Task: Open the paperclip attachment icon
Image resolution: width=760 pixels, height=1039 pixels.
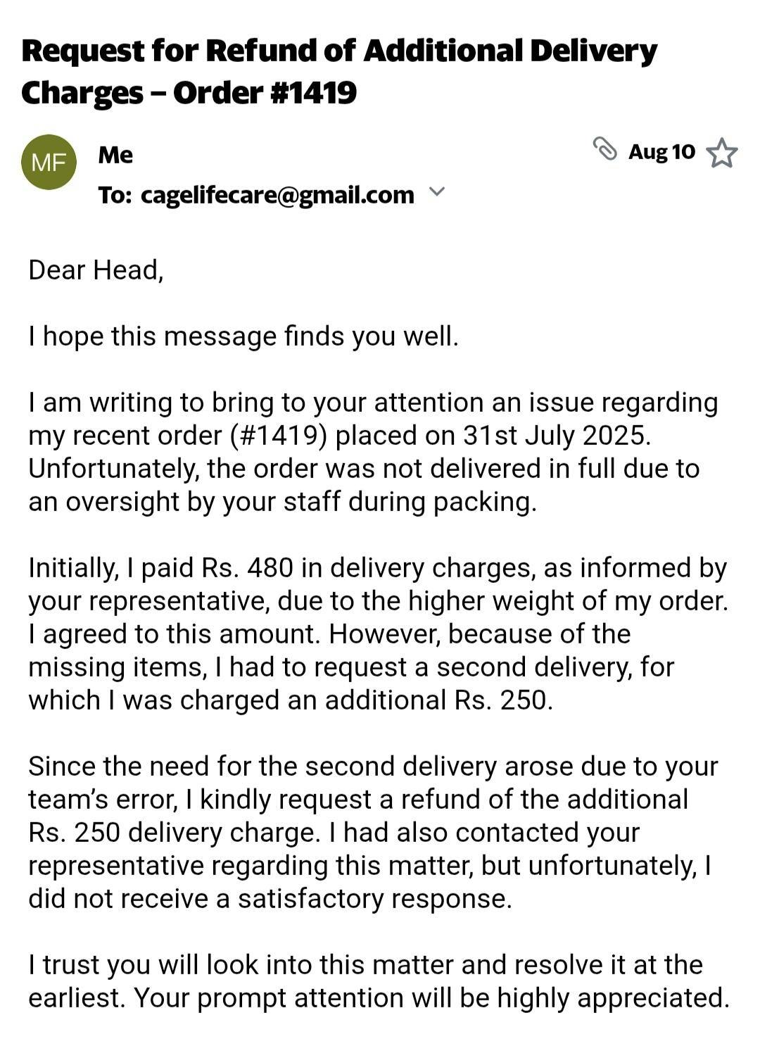Action: (x=604, y=149)
